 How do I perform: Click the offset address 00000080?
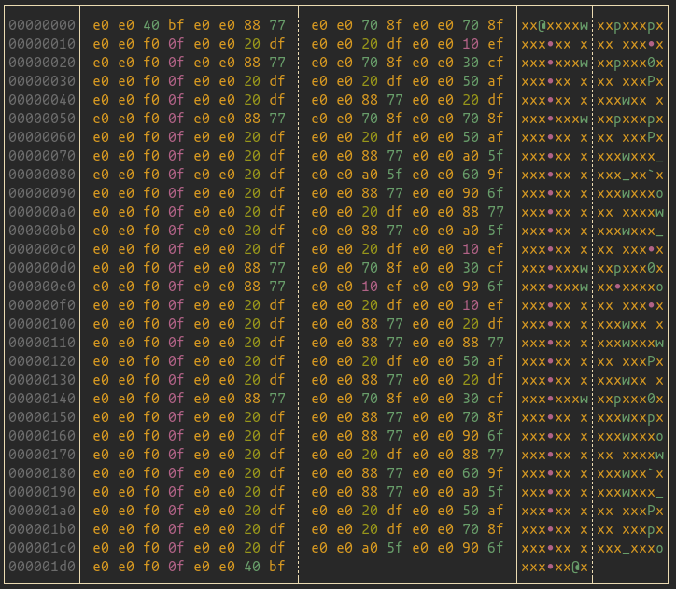click(x=42, y=175)
